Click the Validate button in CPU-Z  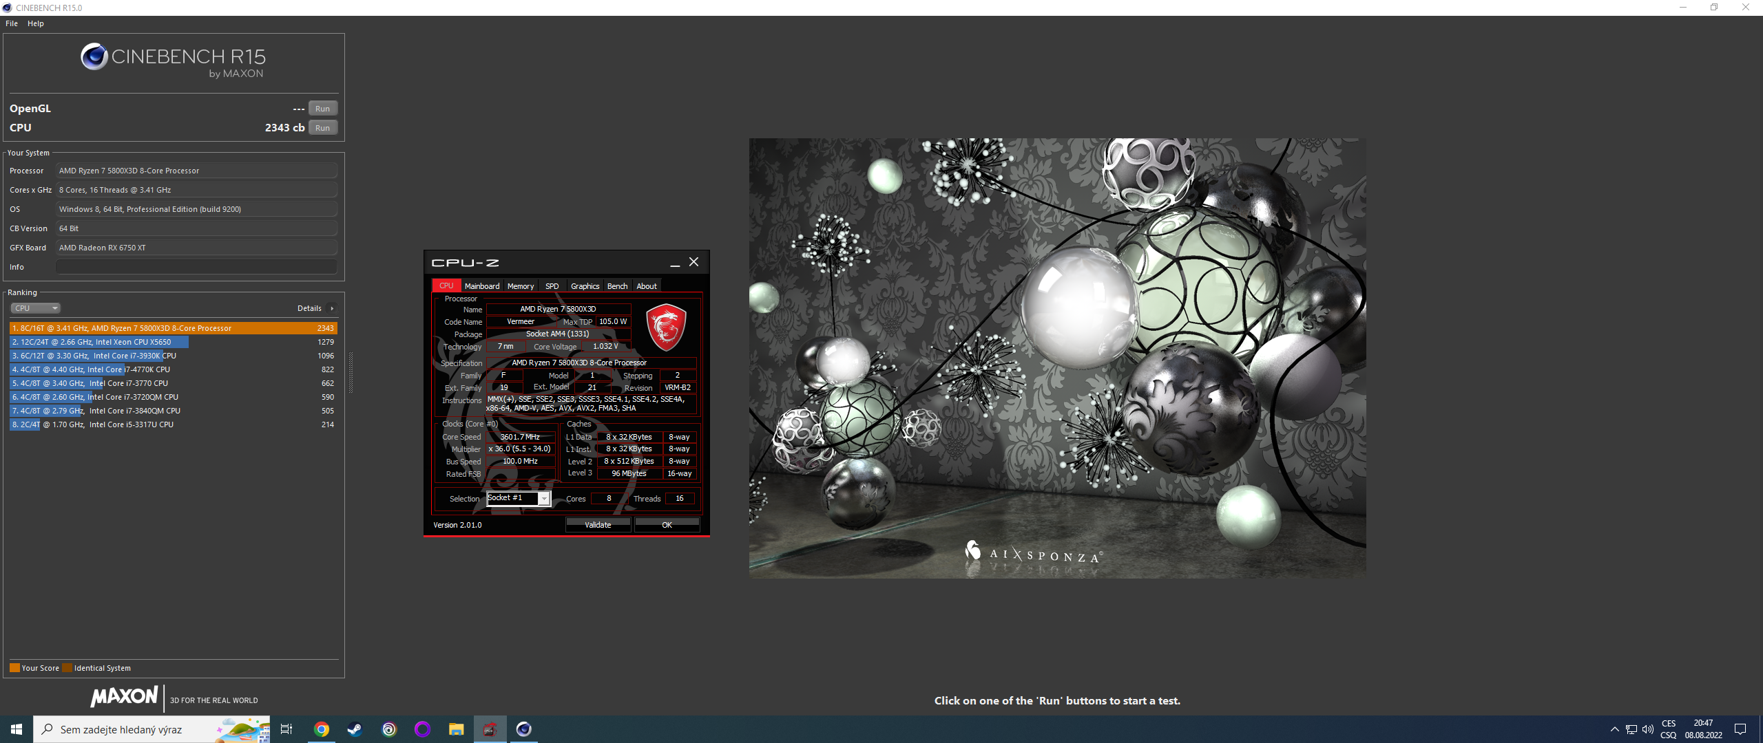[x=598, y=525]
